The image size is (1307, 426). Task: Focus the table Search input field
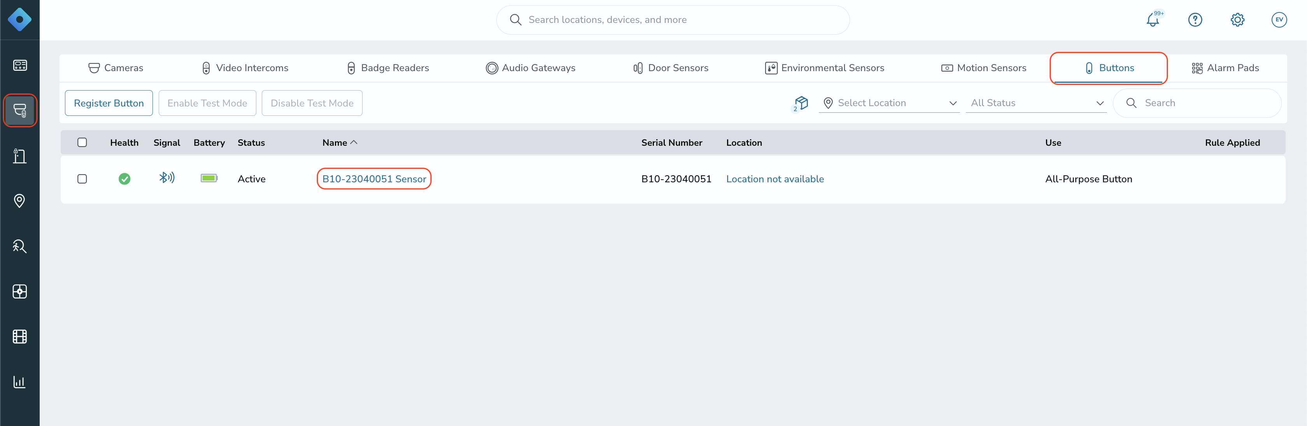tap(1197, 103)
